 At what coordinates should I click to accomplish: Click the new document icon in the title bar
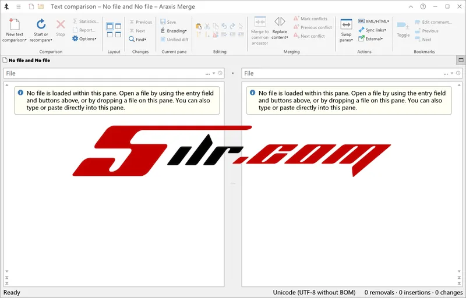(31, 6)
